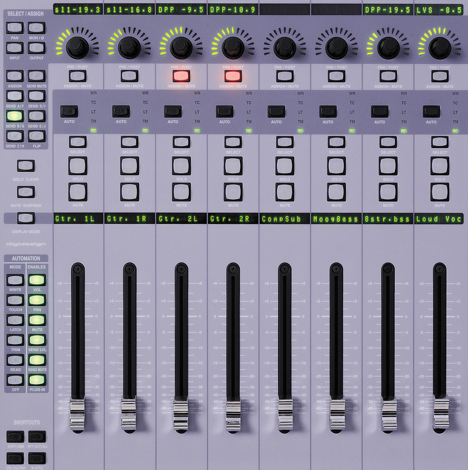Mute the MoogBass channel
Image resolution: width=468 pixels, height=470 pixels.
[336, 192]
